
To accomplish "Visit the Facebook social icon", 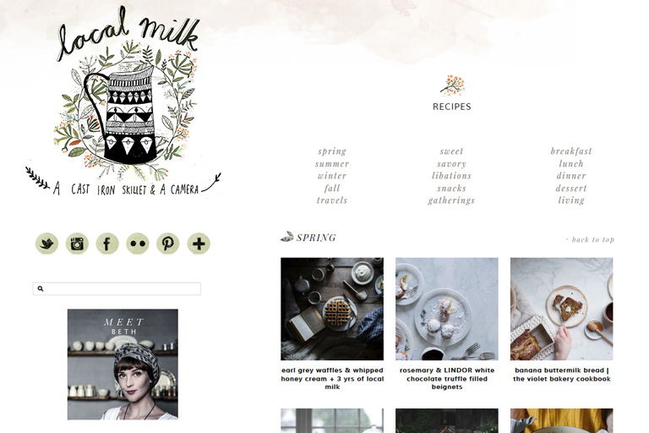I will [x=107, y=244].
